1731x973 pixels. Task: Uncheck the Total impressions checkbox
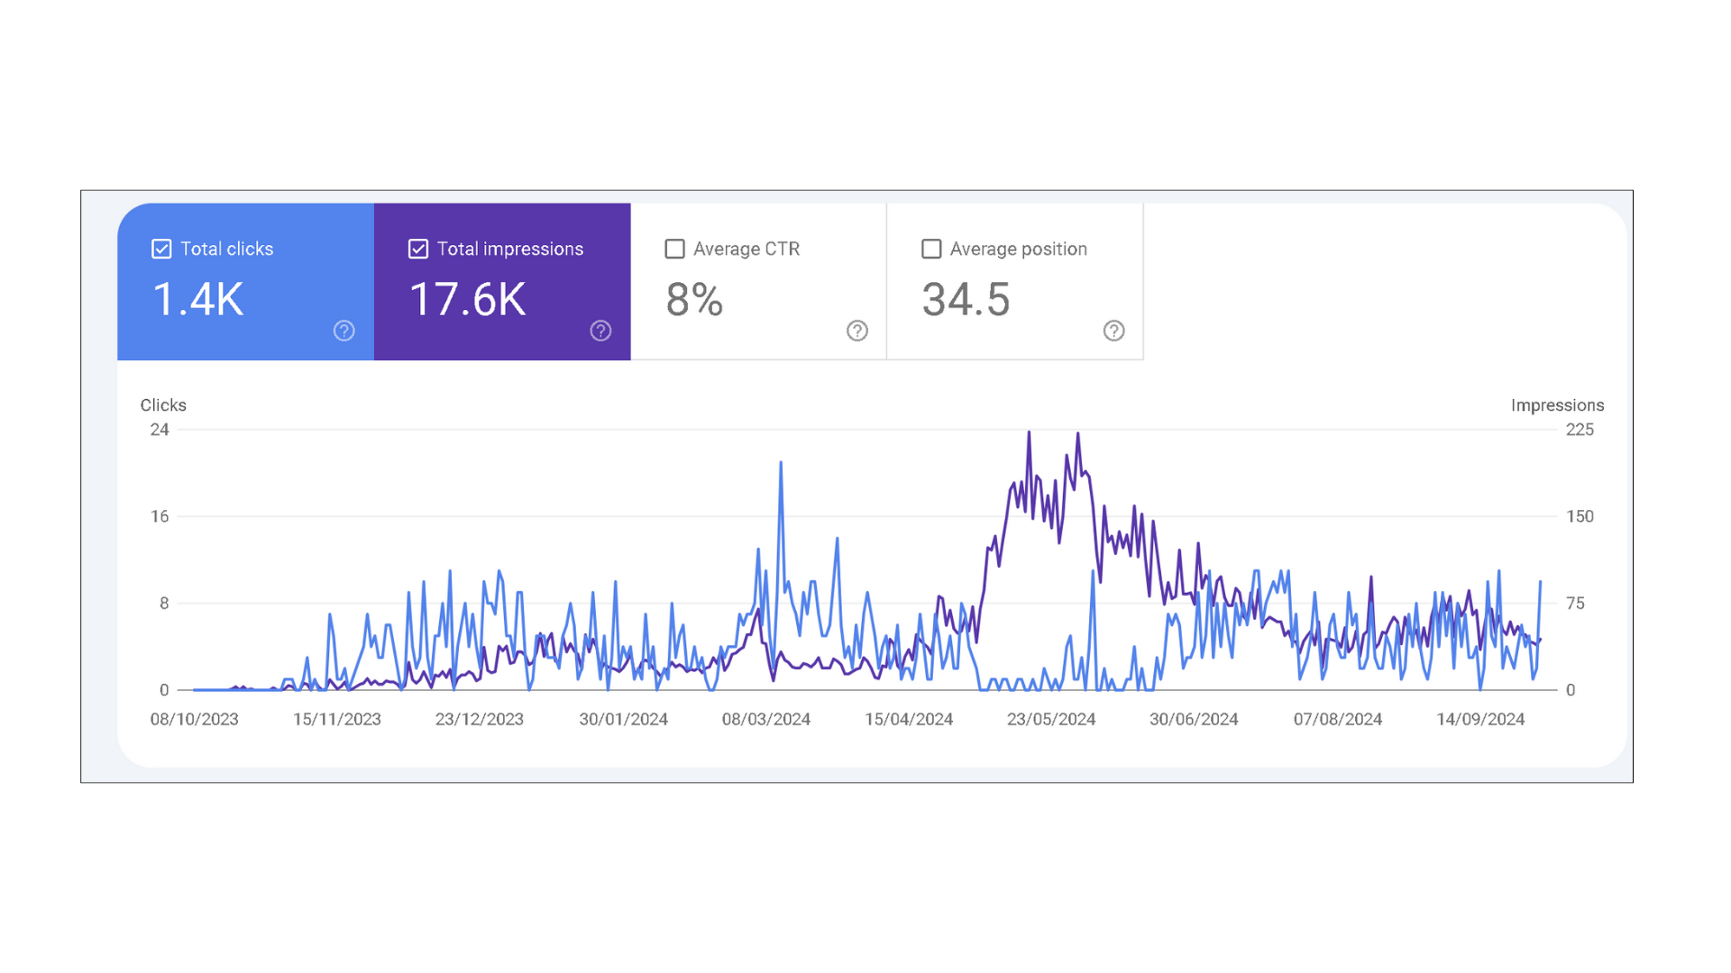click(418, 249)
